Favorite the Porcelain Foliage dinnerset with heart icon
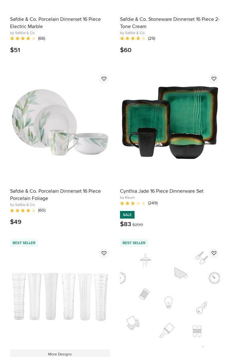 (x=104, y=79)
